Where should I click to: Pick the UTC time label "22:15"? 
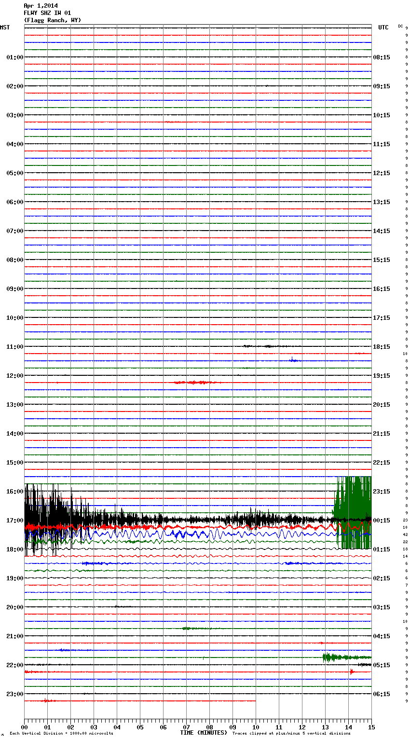click(x=382, y=463)
